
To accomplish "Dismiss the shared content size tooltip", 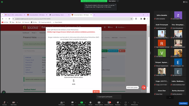I will tap(115, 5).
